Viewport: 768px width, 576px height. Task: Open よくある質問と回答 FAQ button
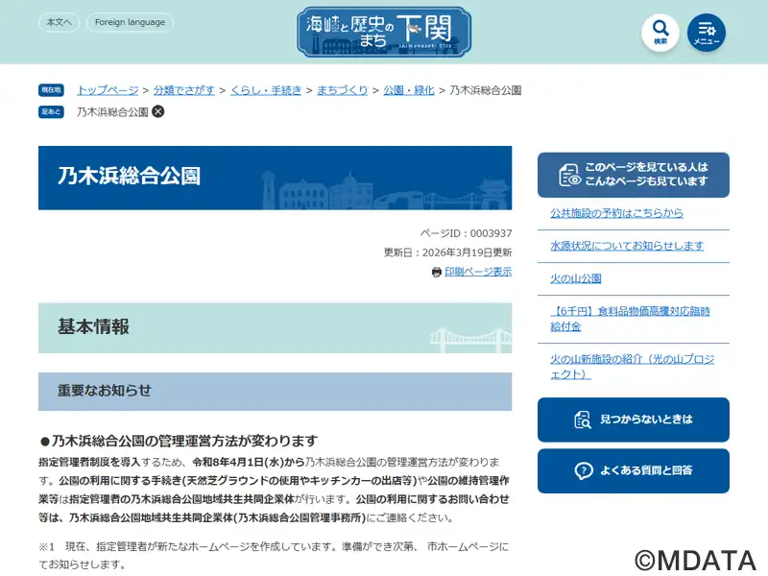tap(634, 470)
